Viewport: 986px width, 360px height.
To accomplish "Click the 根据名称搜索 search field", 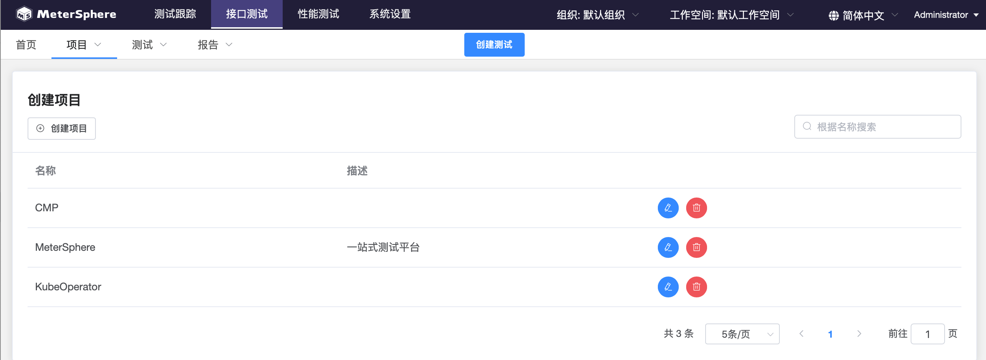I will [877, 127].
